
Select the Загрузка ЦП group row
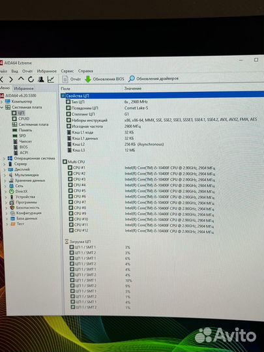point(80,242)
